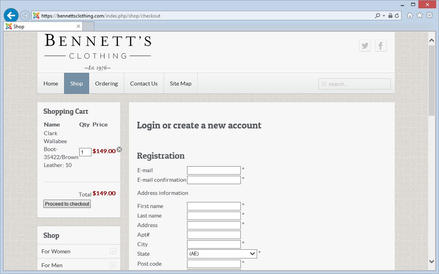The image size is (439, 274).
Task: Expand the For Women category
Action: tap(113, 251)
